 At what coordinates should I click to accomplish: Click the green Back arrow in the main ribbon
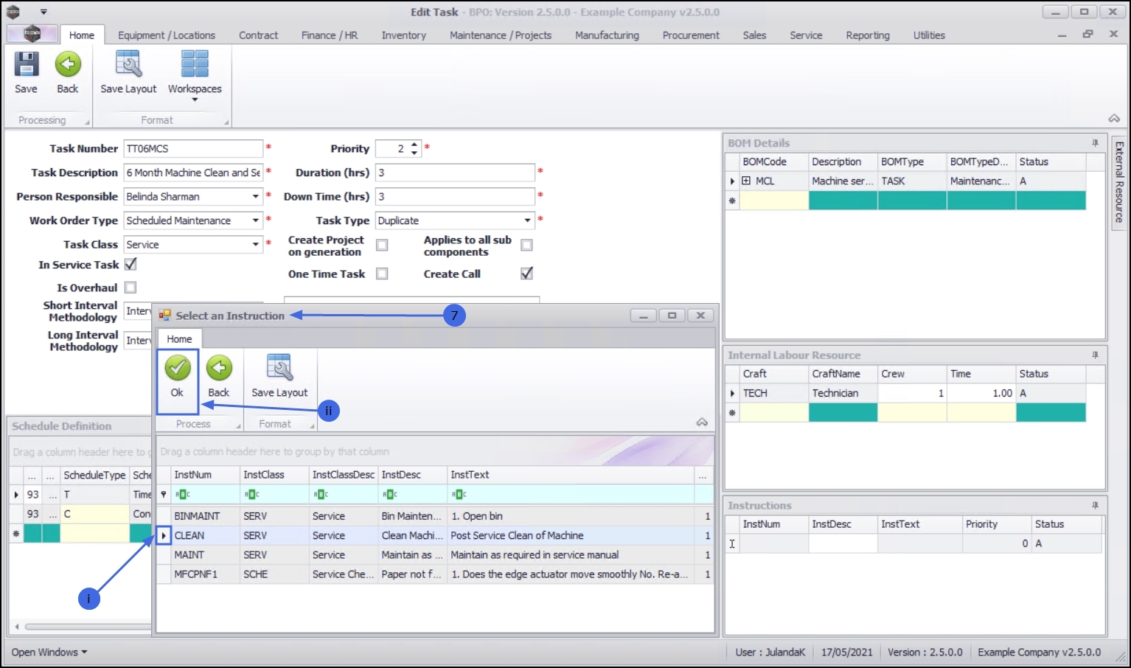point(68,65)
